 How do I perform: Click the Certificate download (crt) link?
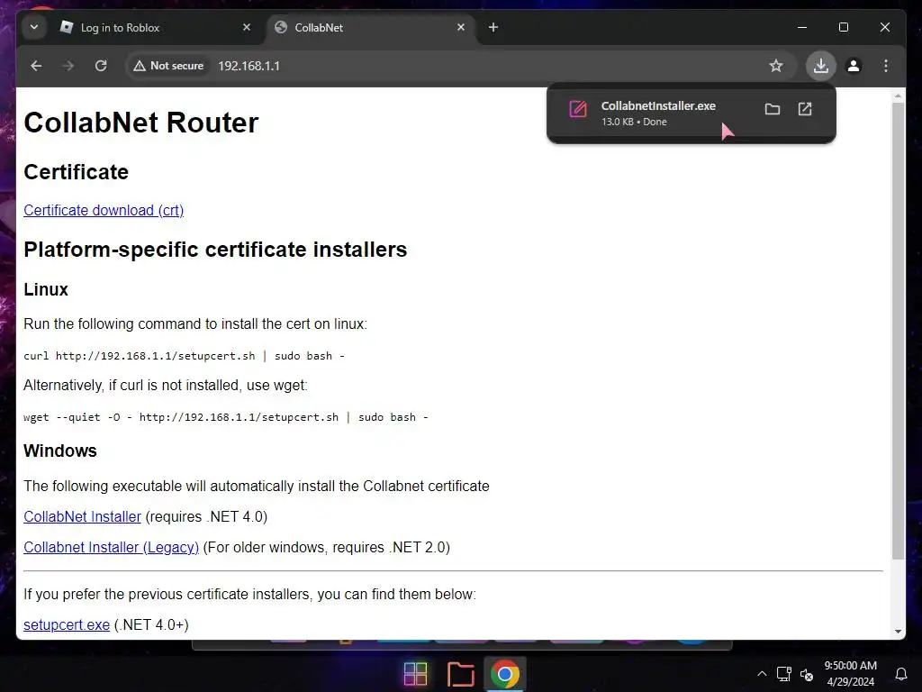[x=104, y=210]
